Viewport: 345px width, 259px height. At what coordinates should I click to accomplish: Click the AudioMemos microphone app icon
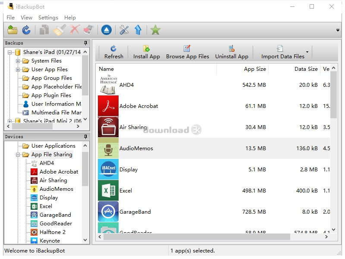tap(108, 148)
